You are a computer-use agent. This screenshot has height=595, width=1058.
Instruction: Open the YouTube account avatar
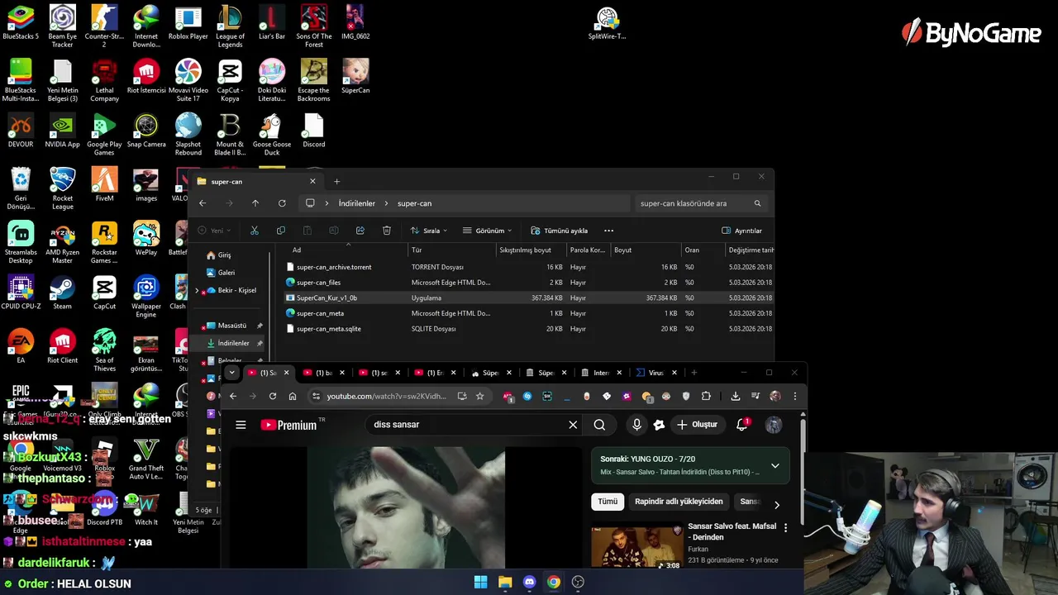tap(774, 425)
